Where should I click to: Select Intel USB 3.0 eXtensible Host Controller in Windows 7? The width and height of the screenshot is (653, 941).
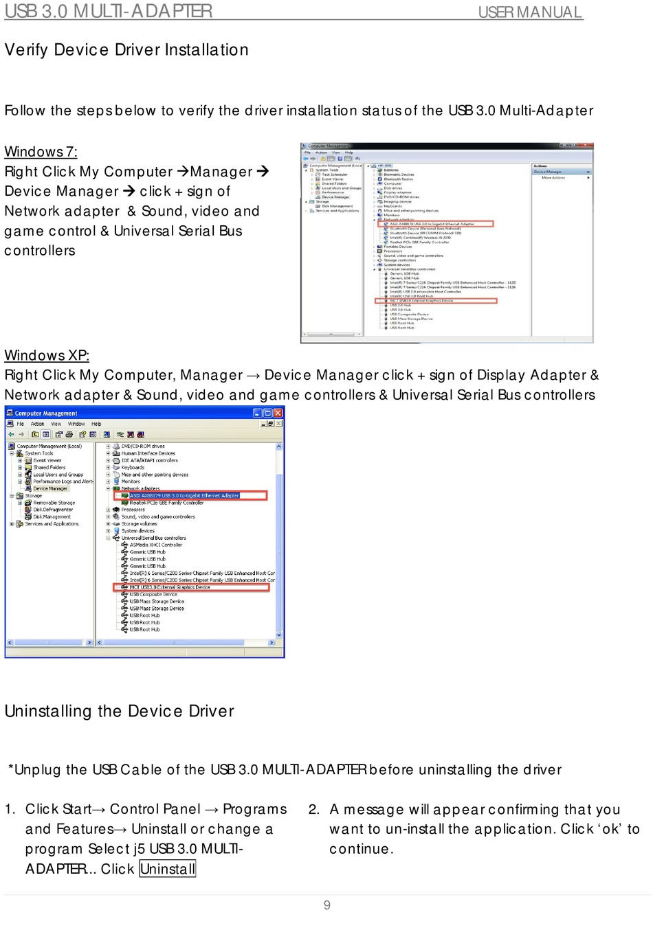coord(425,292)
